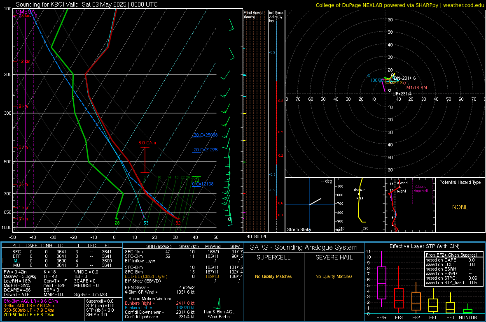Click 'No Quality Matches' under SUPERCELL

pyautogui.click(x=273, y=276)
